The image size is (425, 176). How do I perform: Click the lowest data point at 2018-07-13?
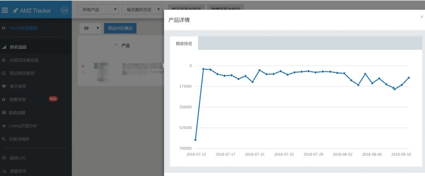click(196, 140)
